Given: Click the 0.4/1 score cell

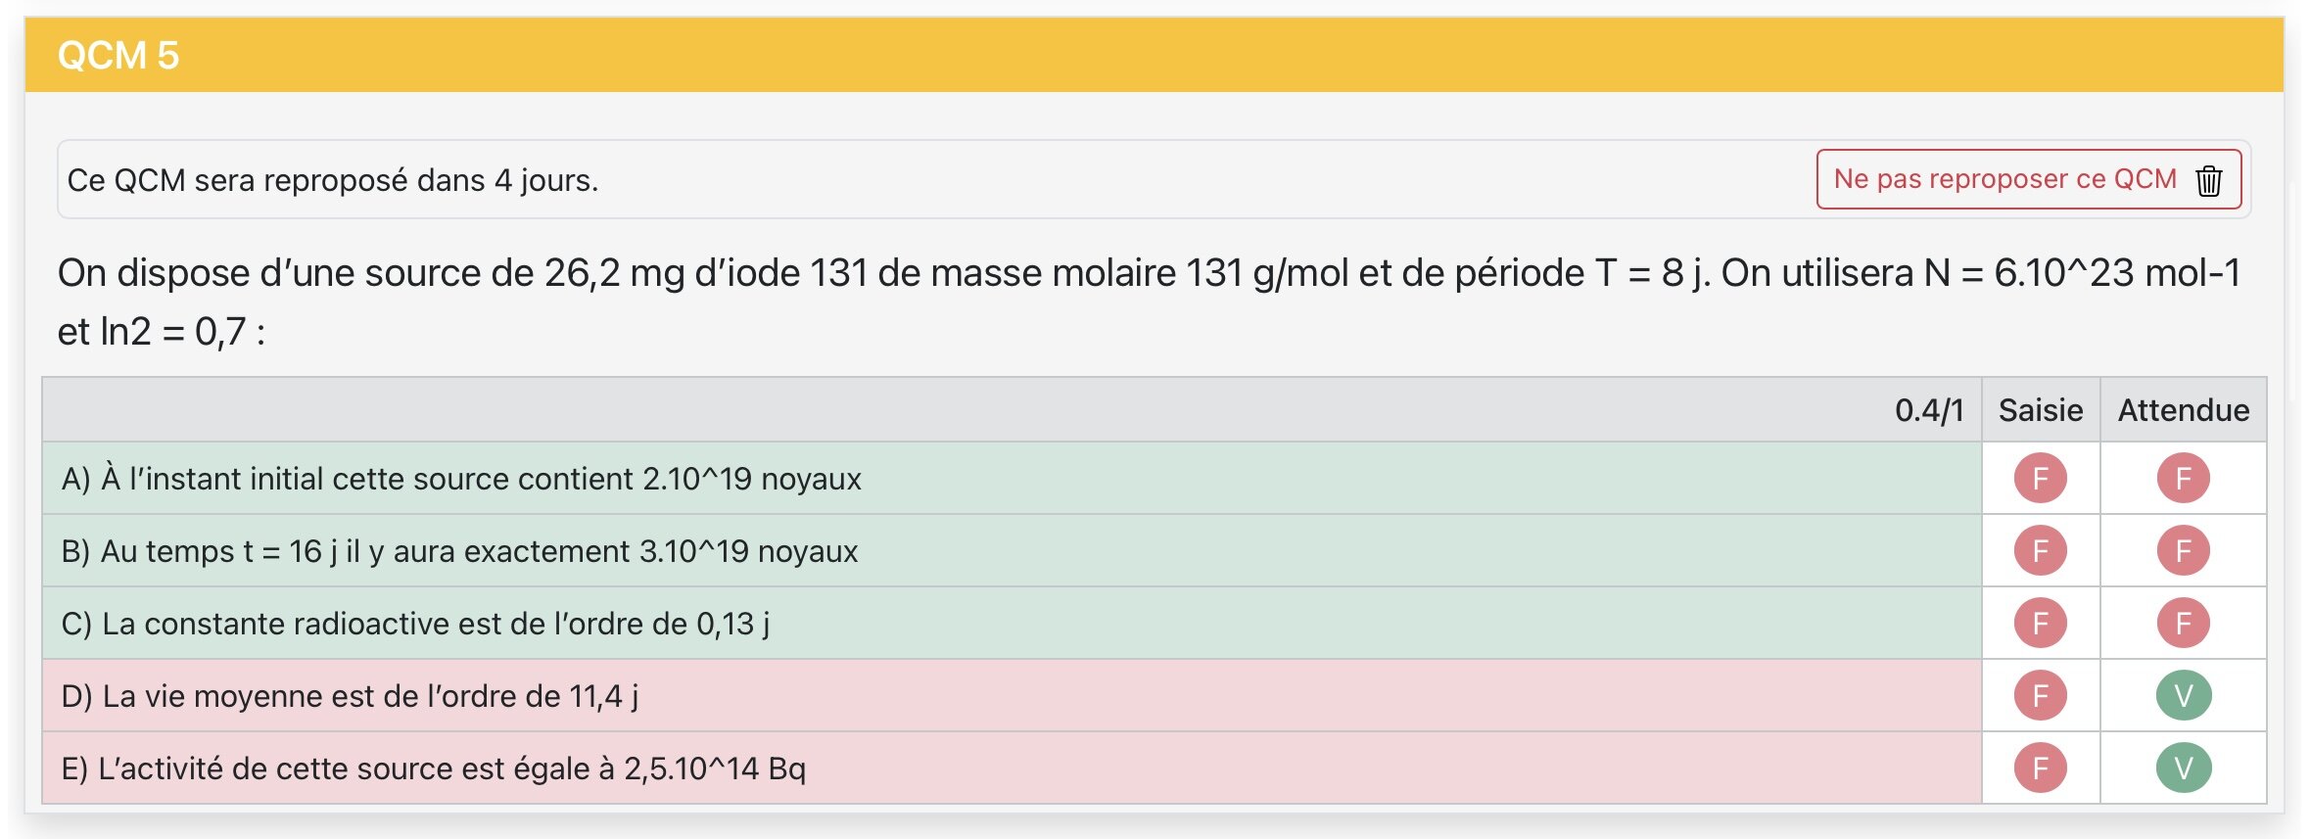Looking at the screenshot, I should pos(1928,410).
